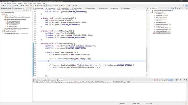Viewport: 188px width, 105px height.
Task: Maximize the Package Explorer view
Action: click(31, 8)
